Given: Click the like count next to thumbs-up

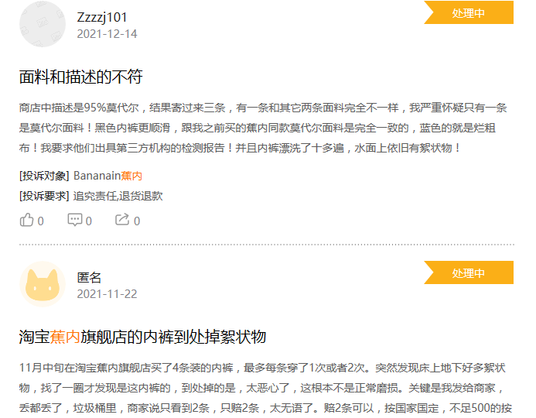Looking at the screenshot, I should [40, 221].
